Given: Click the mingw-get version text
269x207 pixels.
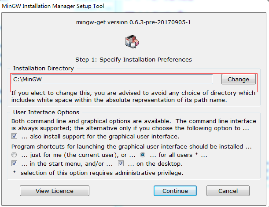Looking at the screenshot, I should point(133,22).
